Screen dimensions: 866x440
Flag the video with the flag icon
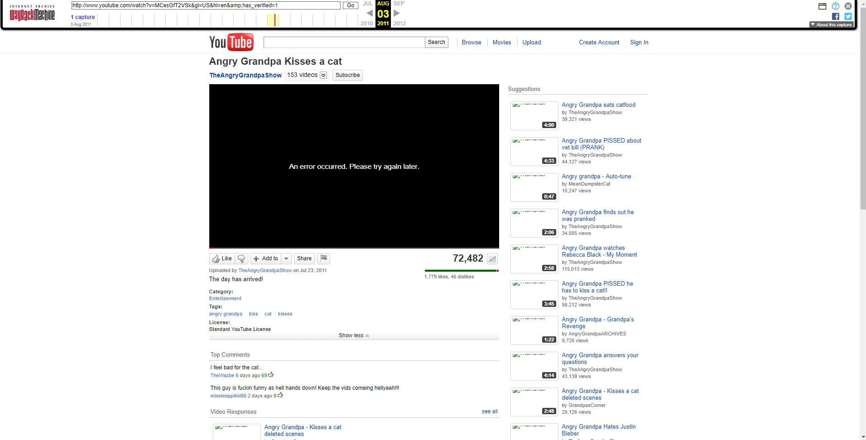point(323,258)
